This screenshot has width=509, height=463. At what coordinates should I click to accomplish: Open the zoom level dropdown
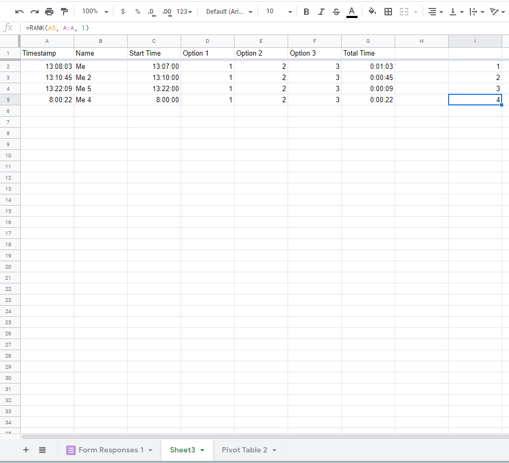tap(94, 11)
